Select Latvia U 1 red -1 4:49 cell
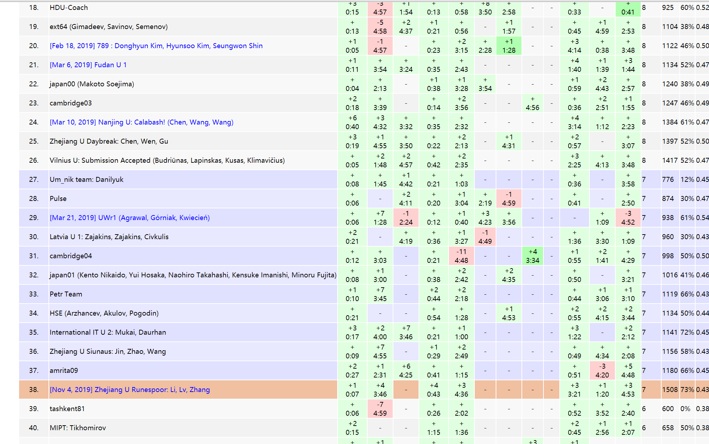 (485, 237)
